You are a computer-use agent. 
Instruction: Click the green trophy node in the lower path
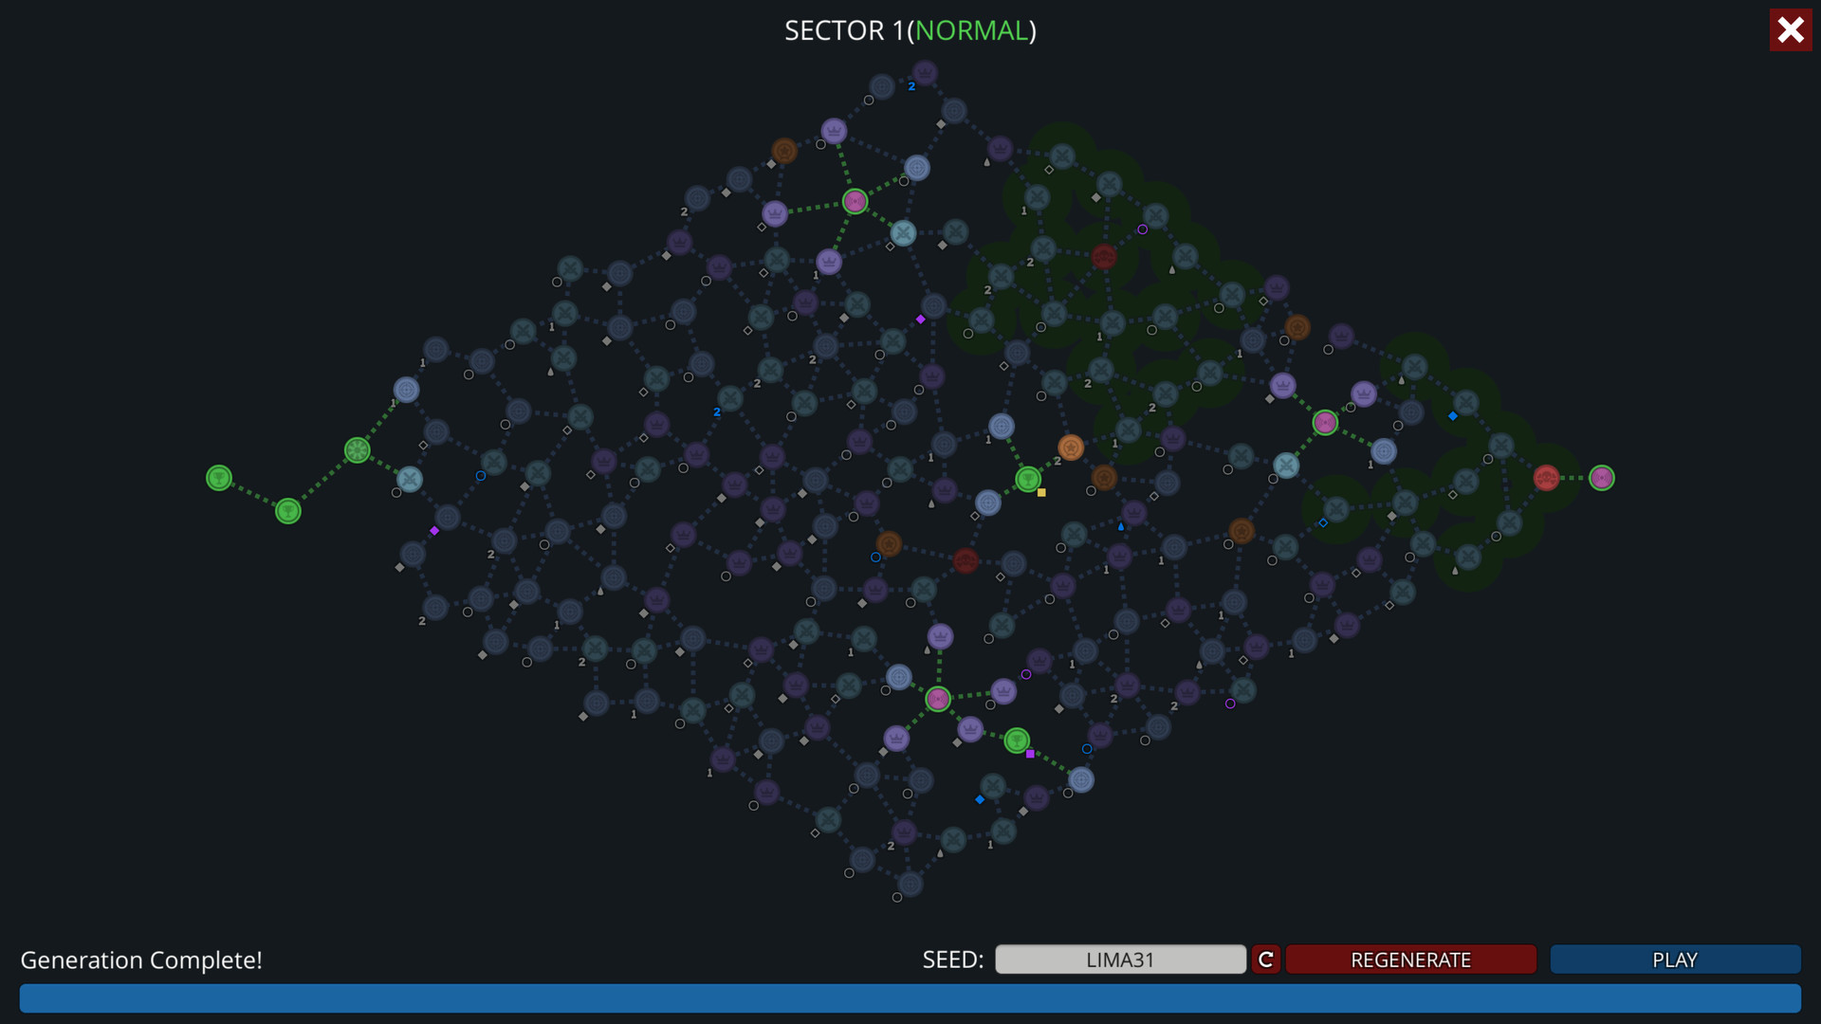click(x=1018, y=741)
